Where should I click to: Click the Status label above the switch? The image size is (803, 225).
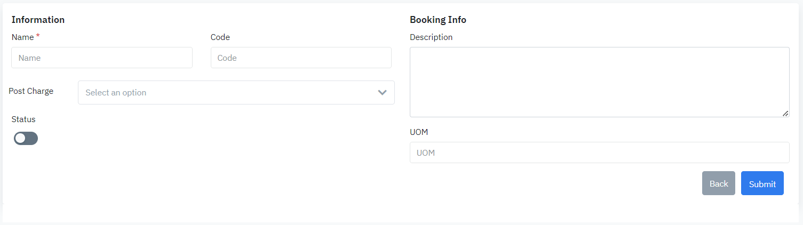click(23, 119)
